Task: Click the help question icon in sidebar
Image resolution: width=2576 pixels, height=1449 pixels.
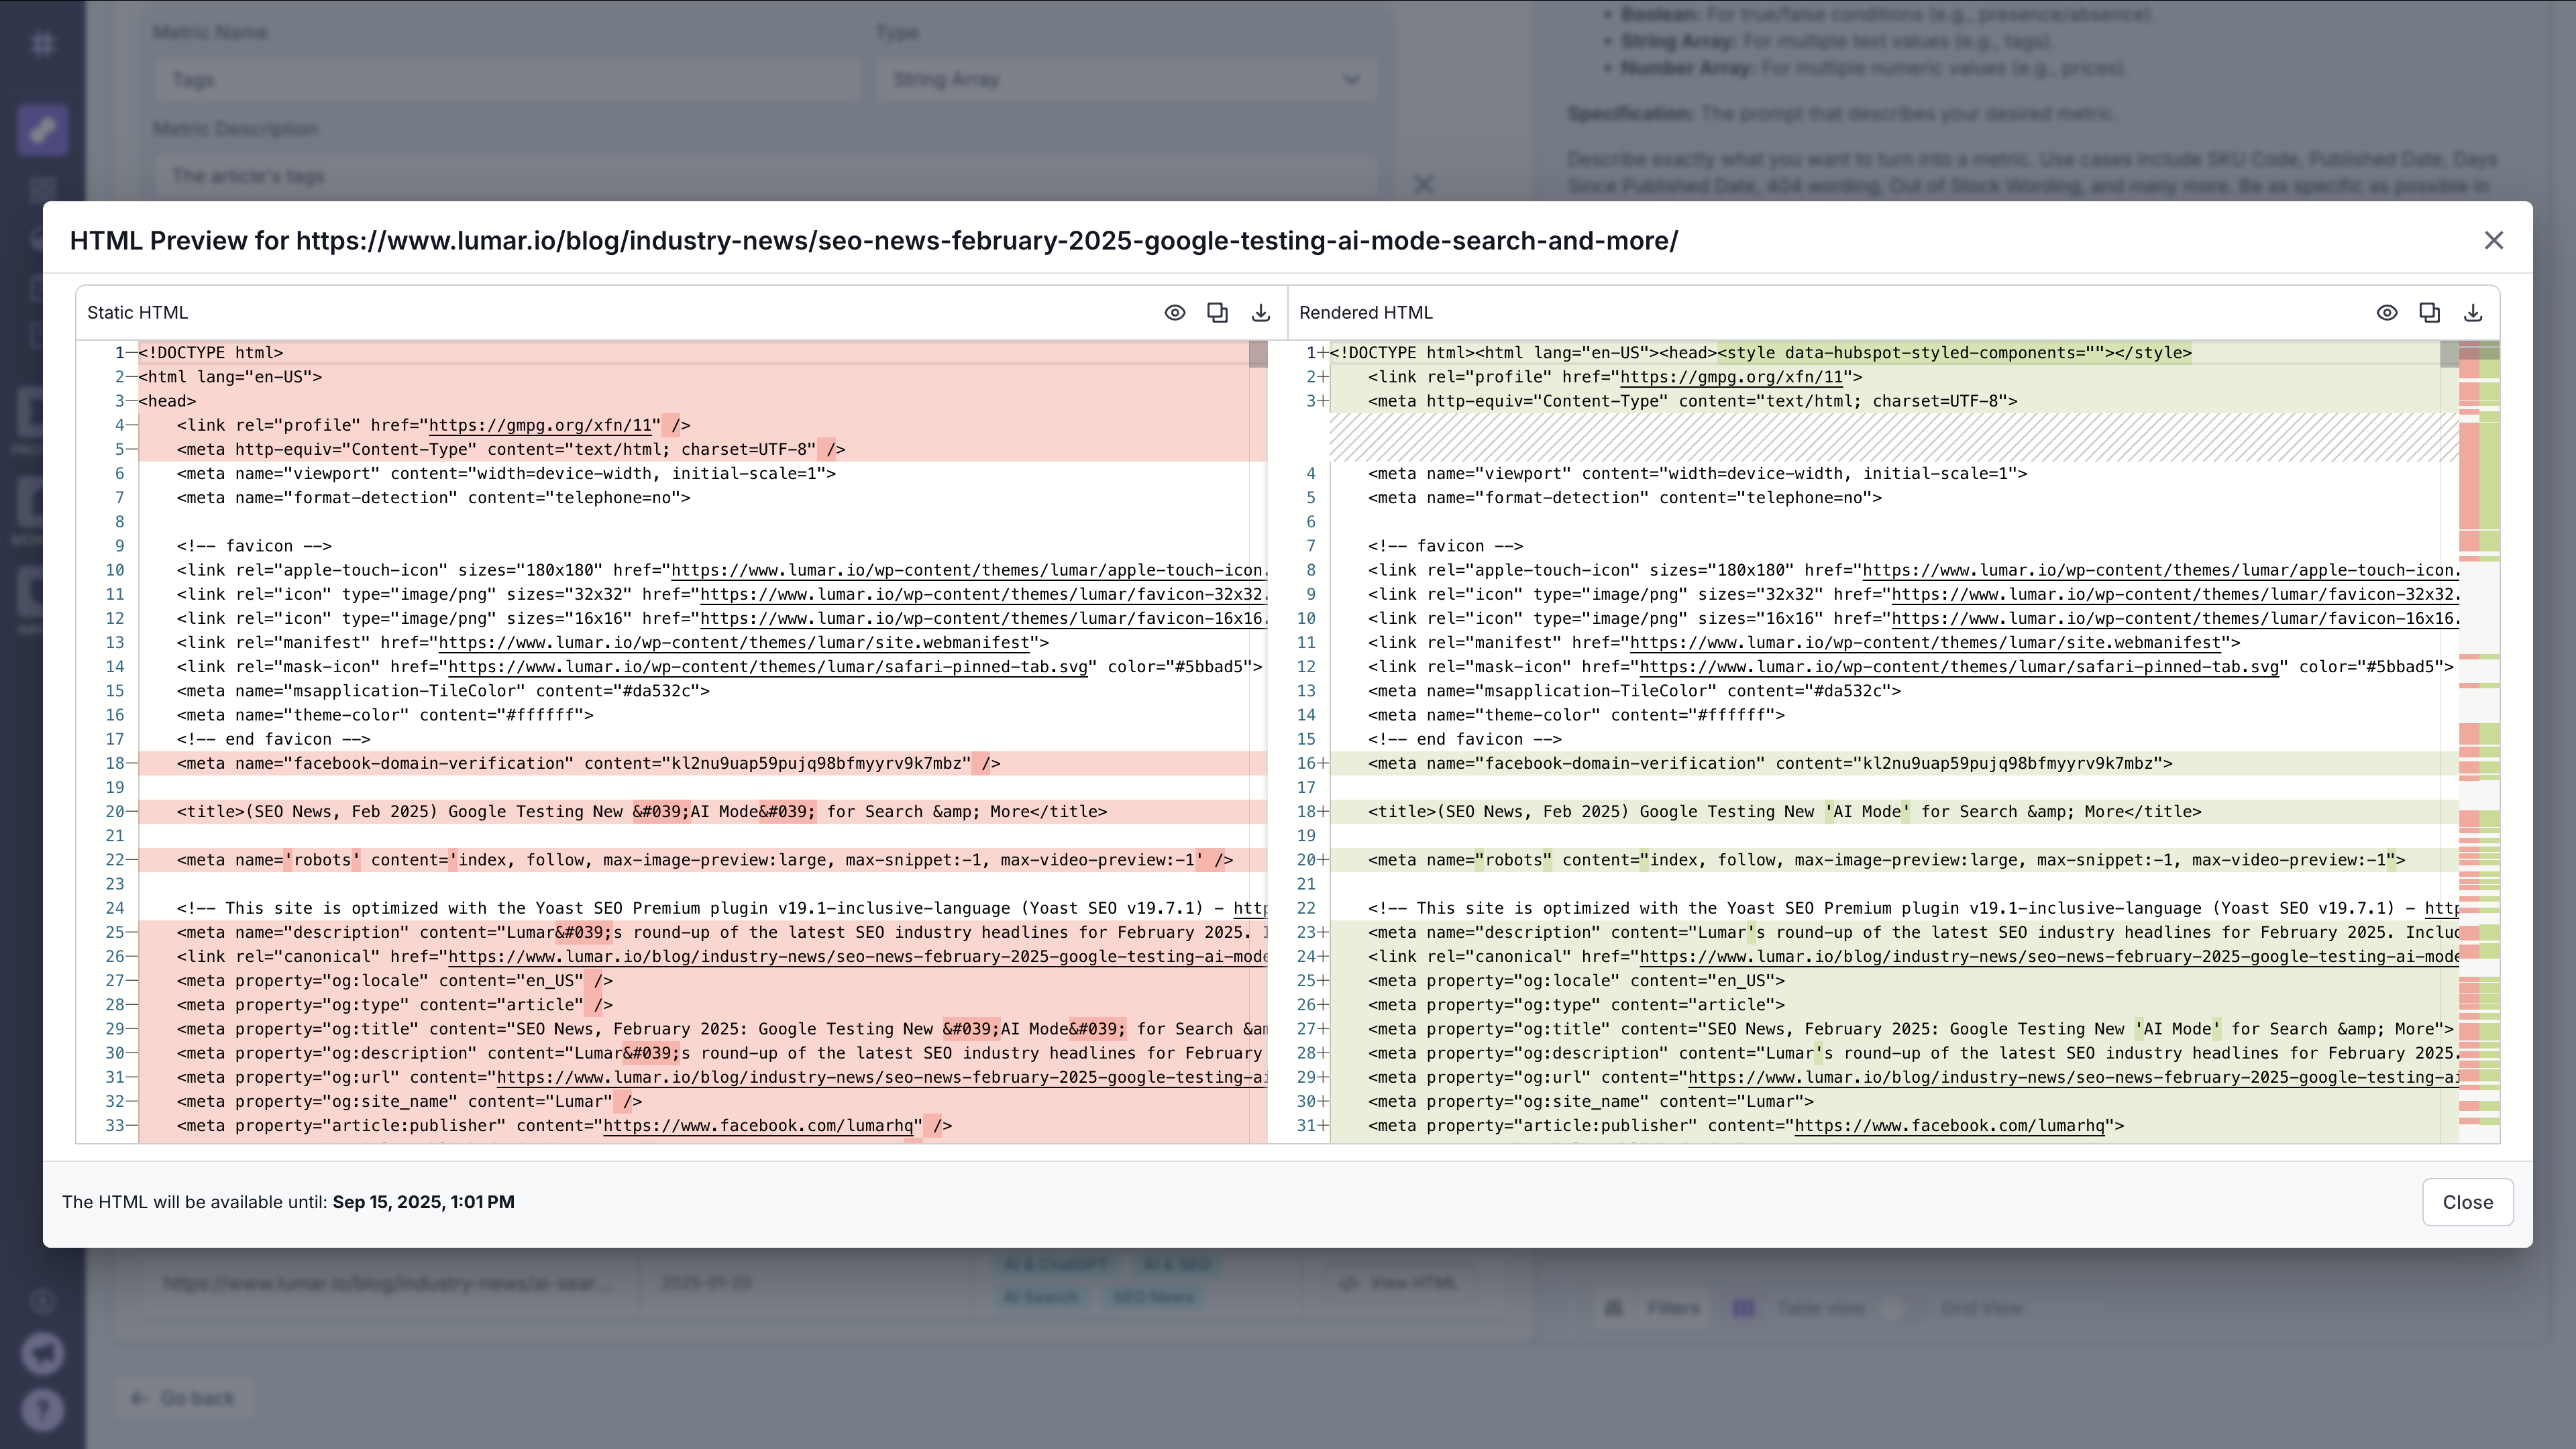Action: click(43, 1410)
